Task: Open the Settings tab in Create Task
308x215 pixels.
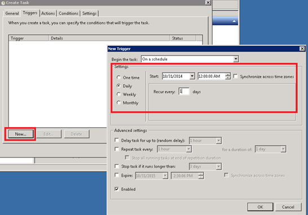Action: [89, 14]
